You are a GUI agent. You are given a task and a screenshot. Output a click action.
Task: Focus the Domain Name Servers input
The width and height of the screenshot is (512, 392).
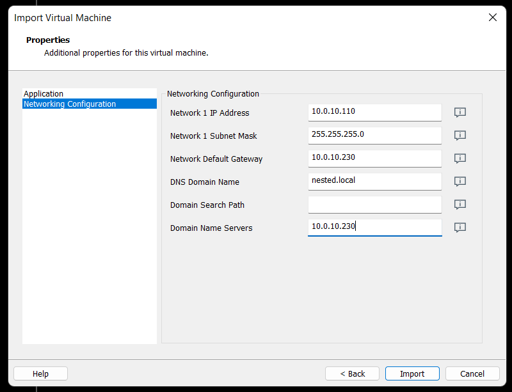374,227
